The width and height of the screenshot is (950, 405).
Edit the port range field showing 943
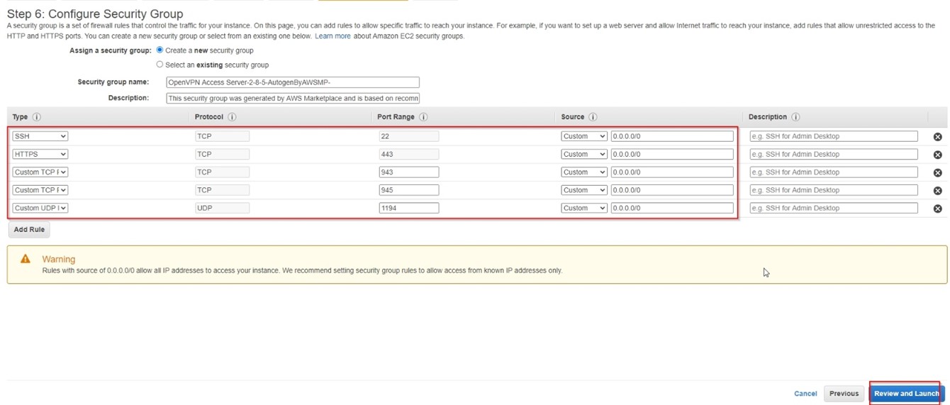409,172
